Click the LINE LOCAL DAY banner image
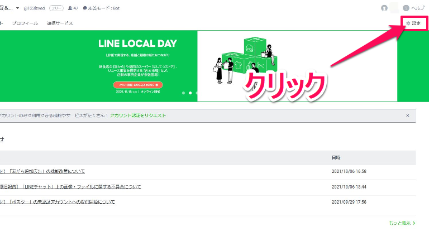The height and width of the screenshot is (241, 429). pos(198,66)
